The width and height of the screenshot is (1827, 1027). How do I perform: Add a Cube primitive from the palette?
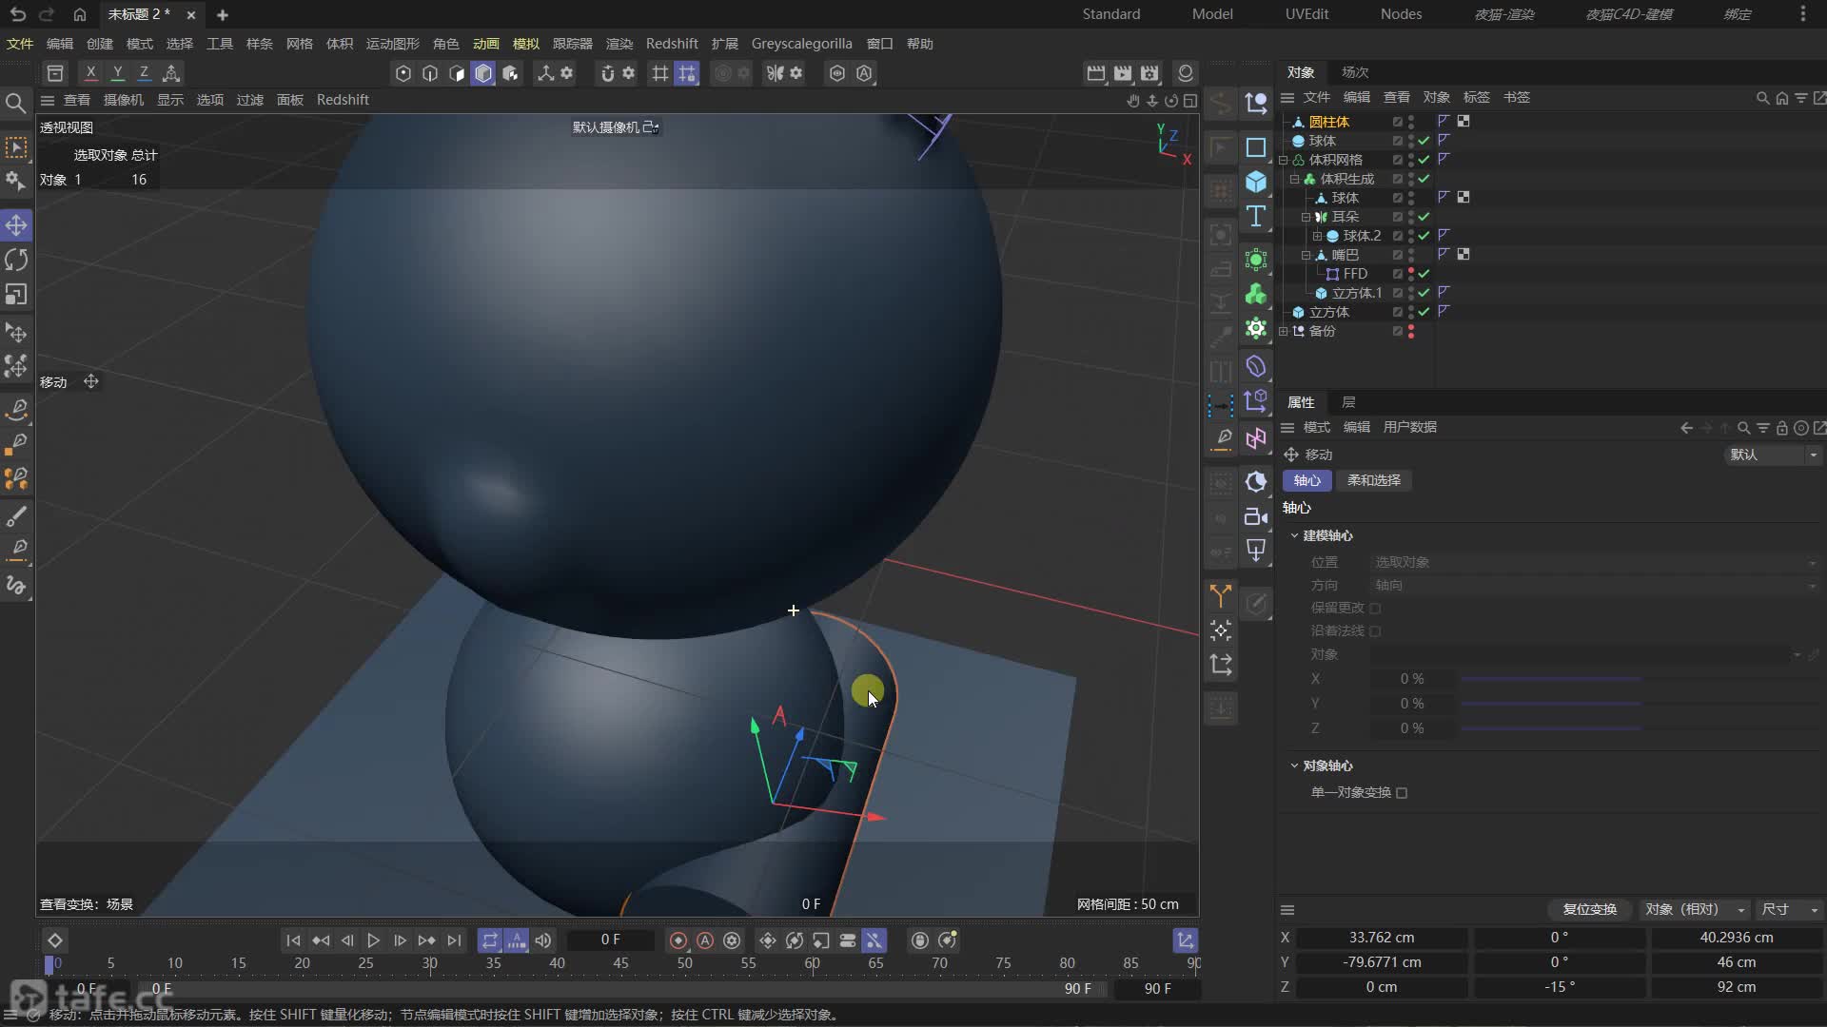pyautogui.click(x=1256, y=182)
